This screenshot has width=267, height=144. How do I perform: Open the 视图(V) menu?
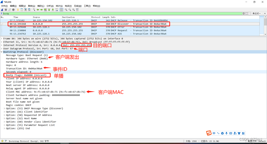(x=22, y=6)
